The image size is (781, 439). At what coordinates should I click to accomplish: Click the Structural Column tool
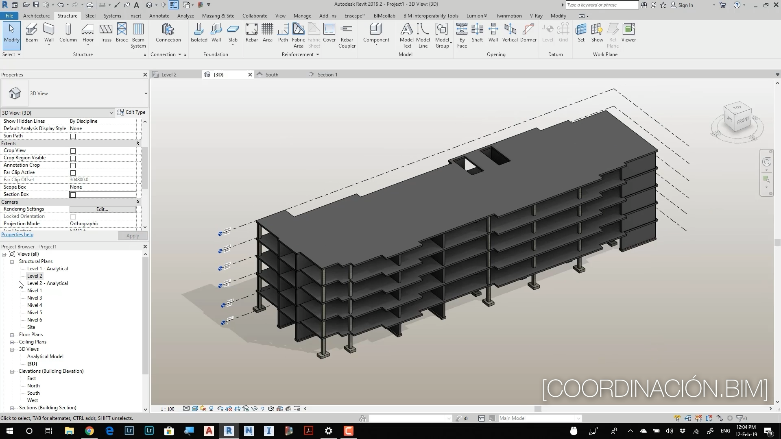68,33
